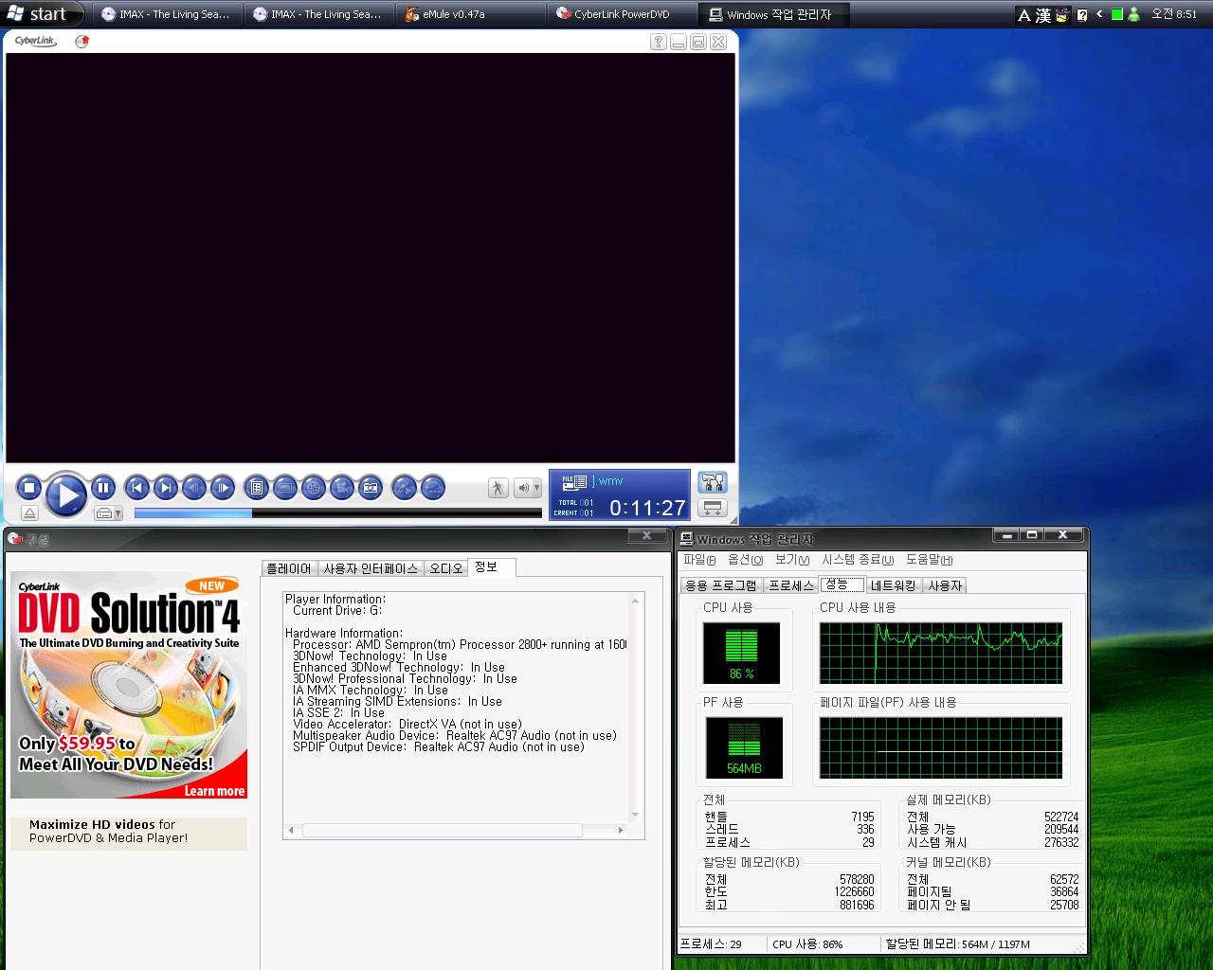Click the CPU usage 86 % gauge

[742, 653]
